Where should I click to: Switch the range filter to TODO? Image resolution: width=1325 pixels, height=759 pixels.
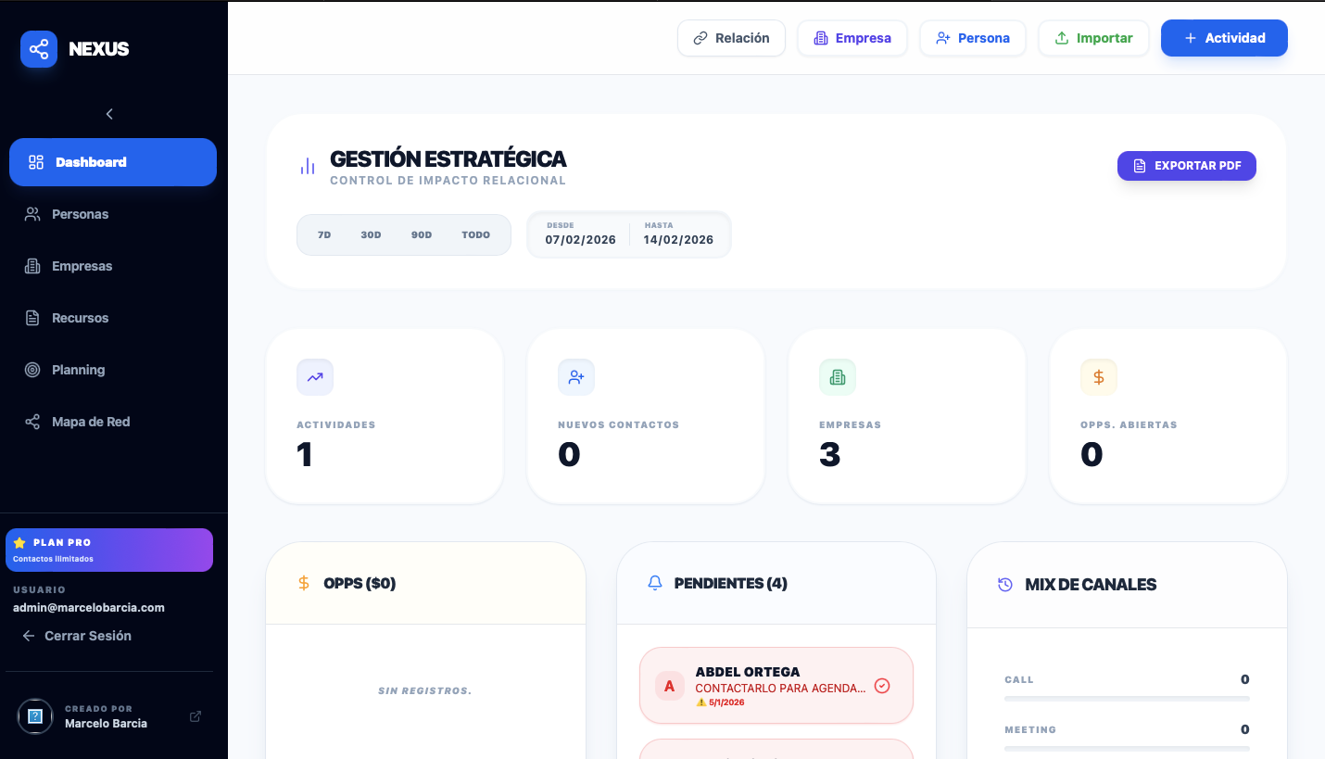(475, 235)
